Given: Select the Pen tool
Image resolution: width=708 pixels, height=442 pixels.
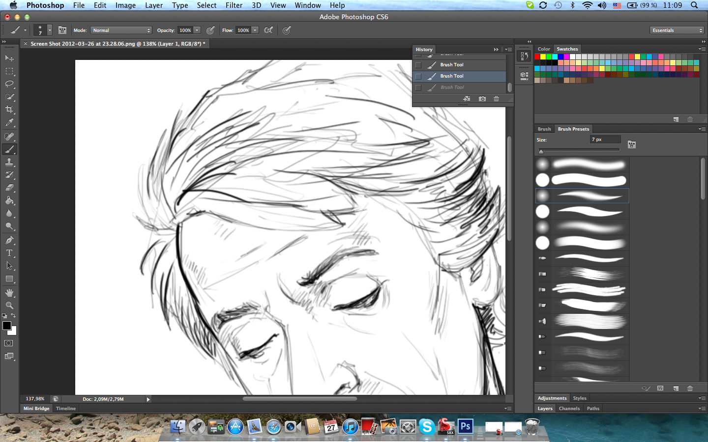Looking at the screenshot, I should (9, 240).
